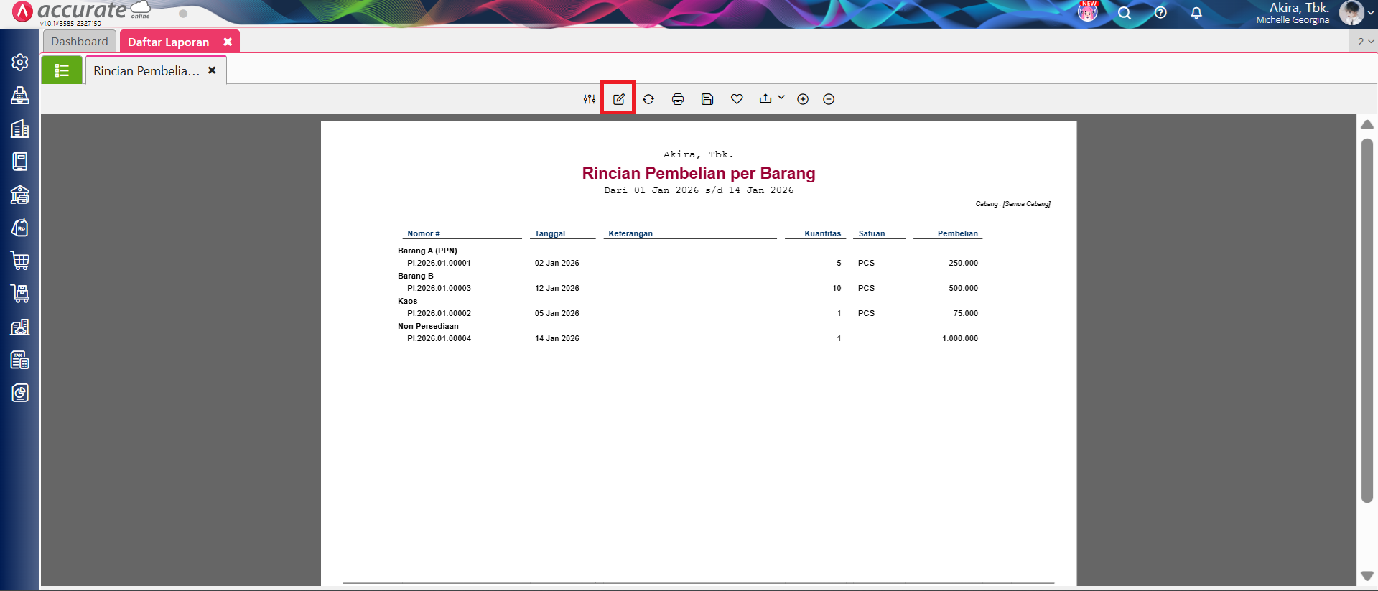Mark report as favorite with heart icon

coord(737,99)
